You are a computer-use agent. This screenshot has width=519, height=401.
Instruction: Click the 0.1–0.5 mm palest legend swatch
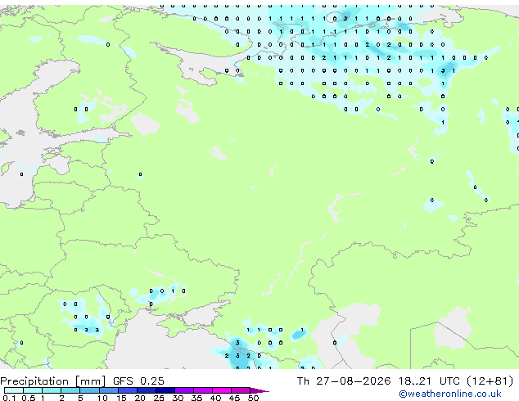(14, 390)
